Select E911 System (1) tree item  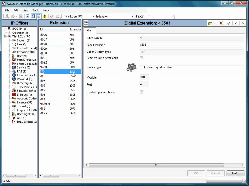27,122
